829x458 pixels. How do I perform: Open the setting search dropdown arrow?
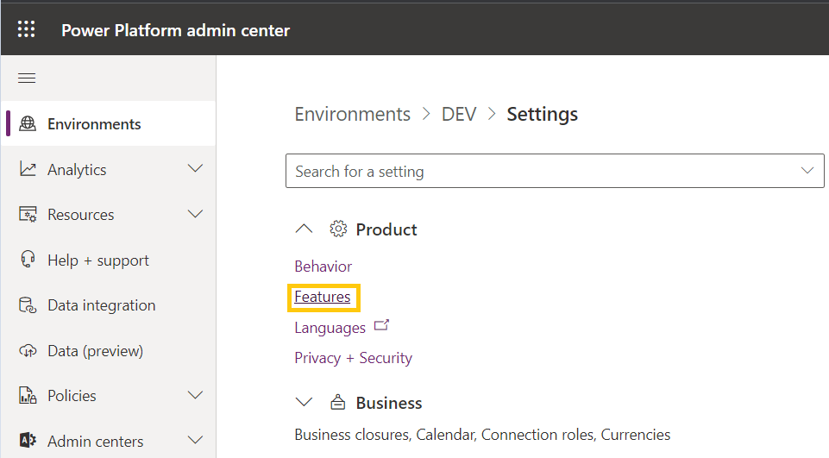(x=807, y=171)
